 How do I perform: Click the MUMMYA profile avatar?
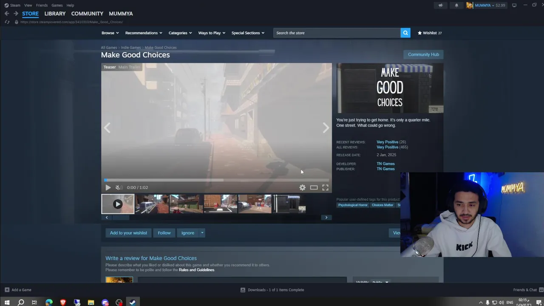coord(470,5)
